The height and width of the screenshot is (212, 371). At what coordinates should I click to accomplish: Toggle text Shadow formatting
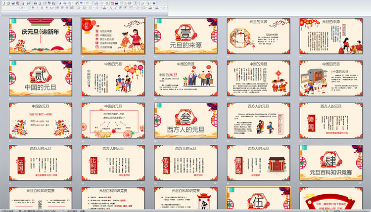pos(46,7)
